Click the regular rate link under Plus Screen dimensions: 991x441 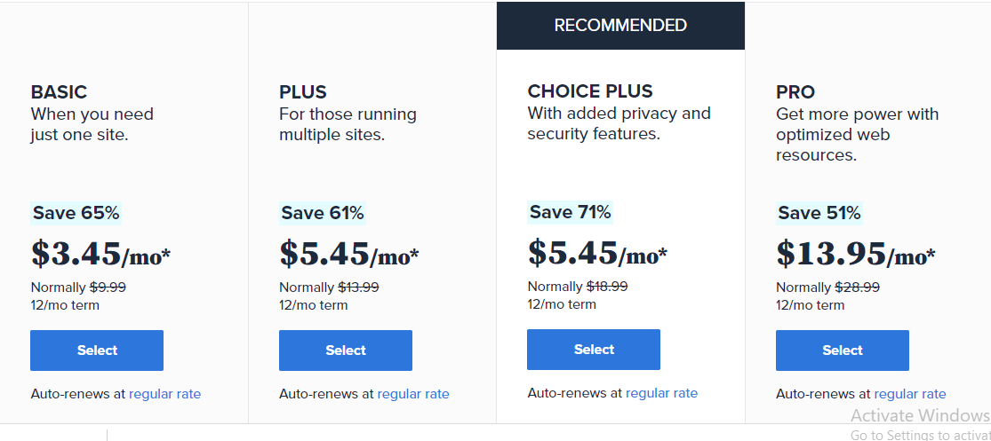click(413, 394)
